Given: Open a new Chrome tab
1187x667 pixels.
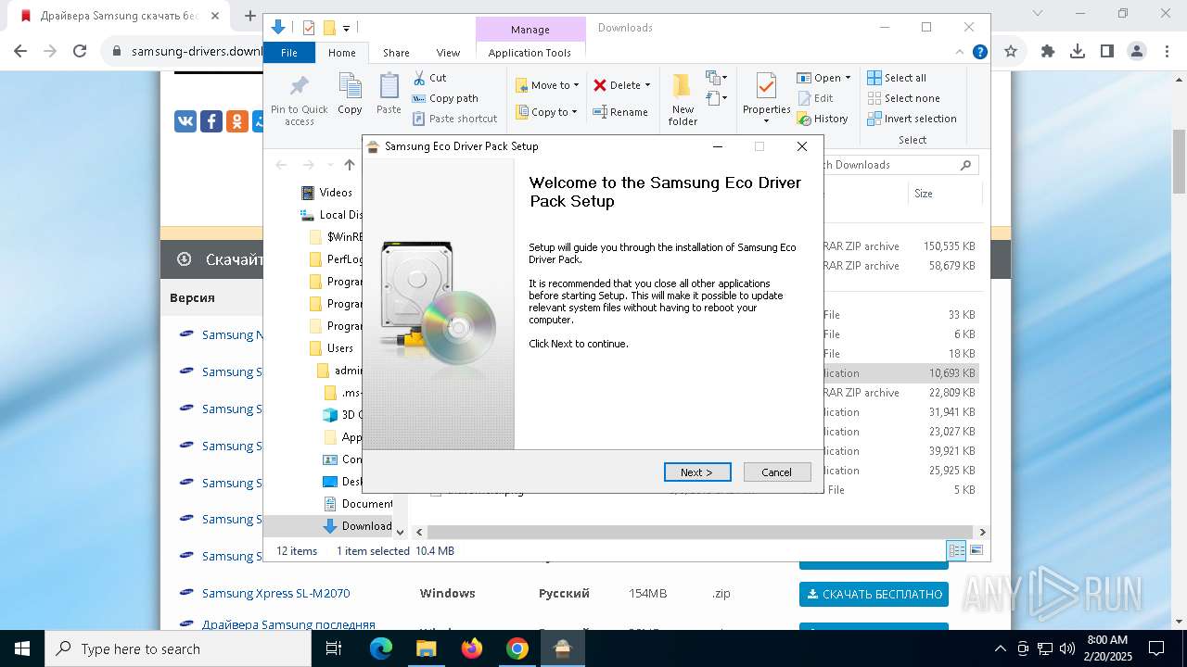Looking at the screenshot, I should (x=249, y=16).
